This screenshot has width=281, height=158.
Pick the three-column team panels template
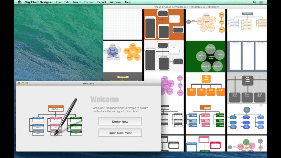(x=247, y=56)
